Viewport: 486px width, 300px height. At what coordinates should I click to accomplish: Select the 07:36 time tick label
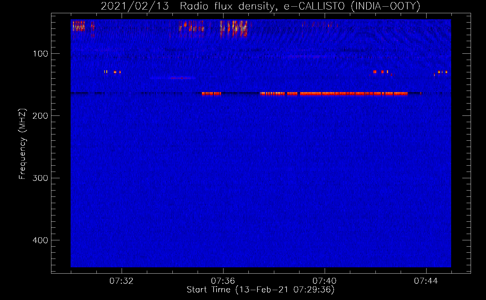point(223,281)
